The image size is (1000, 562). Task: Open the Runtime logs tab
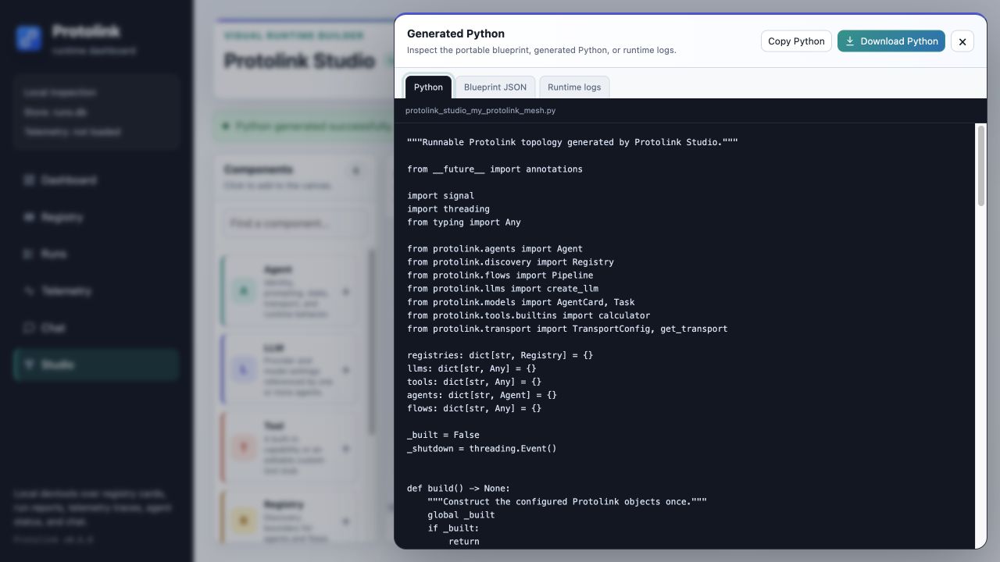pyautogui.click(x=574, y=87)
